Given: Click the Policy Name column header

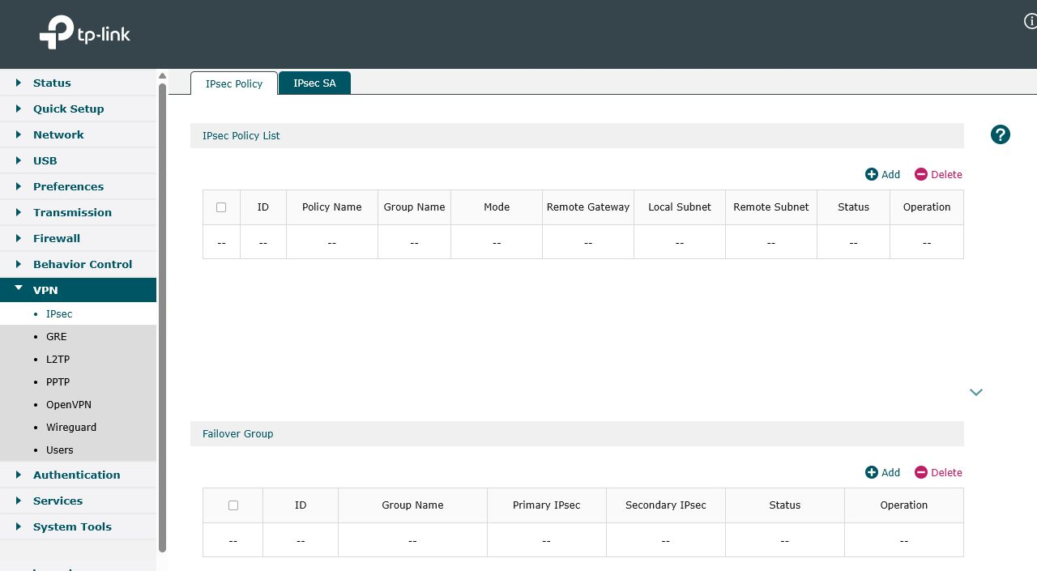Looking at the screenshot, I should pos(332,207).
